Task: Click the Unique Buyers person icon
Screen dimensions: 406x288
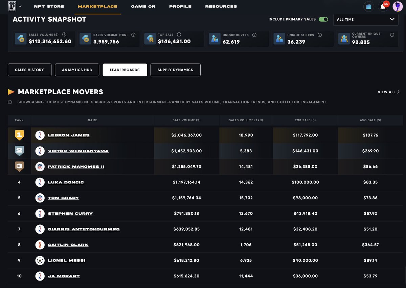Action: pos(215,39)
